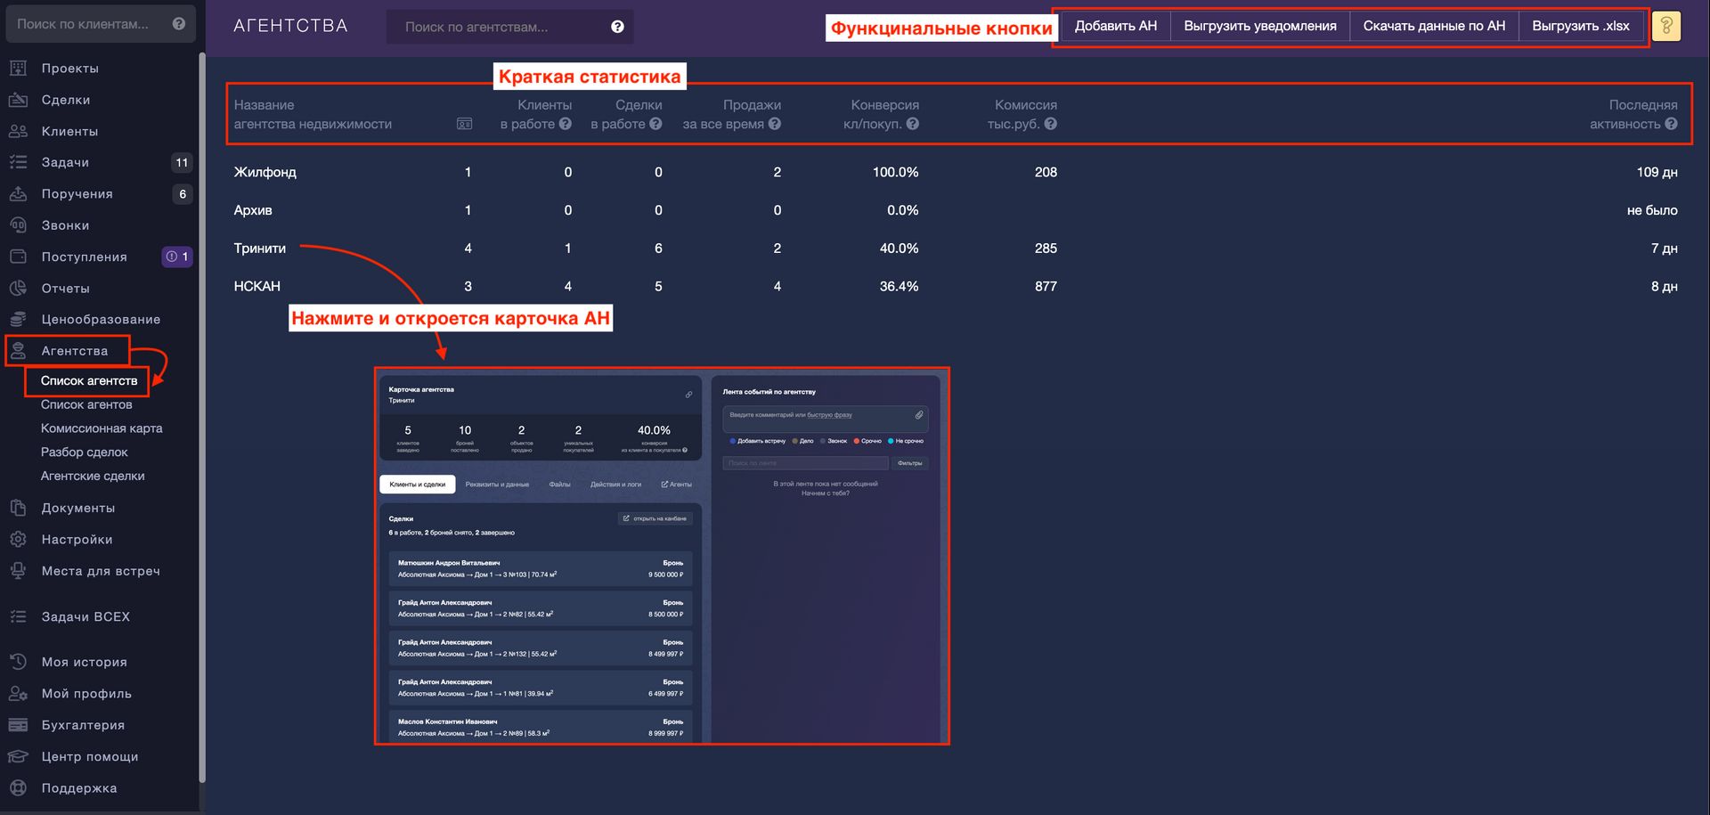Screen dimensions: 1710x815
Task: Click help icon next to Комиссия column
Action: (x=1051, y=124)
